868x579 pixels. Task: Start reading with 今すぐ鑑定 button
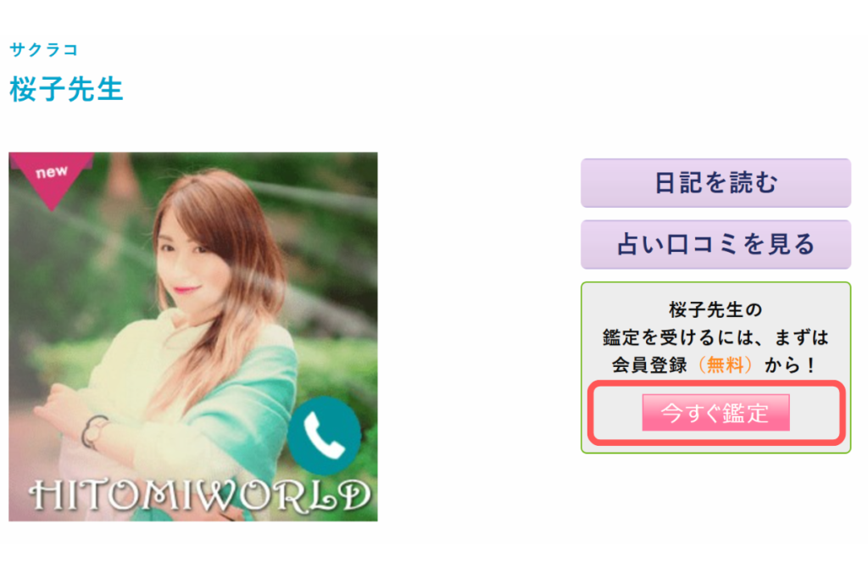point(715,413)
